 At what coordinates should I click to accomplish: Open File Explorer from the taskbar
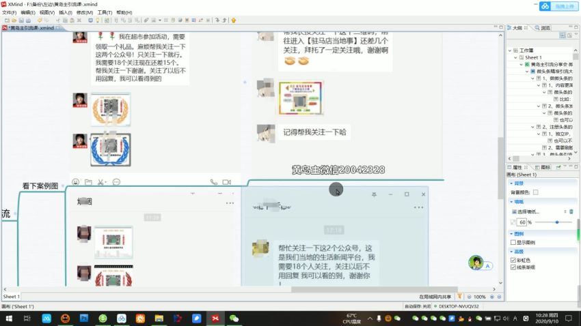pos(159,318)
